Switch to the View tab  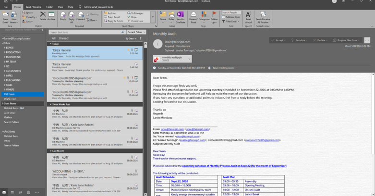[60, 7]
